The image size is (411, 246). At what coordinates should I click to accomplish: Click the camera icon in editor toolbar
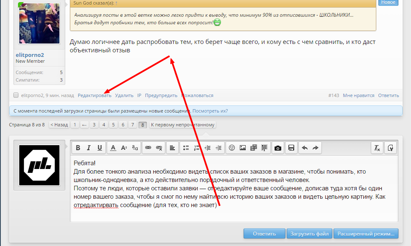click(x=277, y=148)
